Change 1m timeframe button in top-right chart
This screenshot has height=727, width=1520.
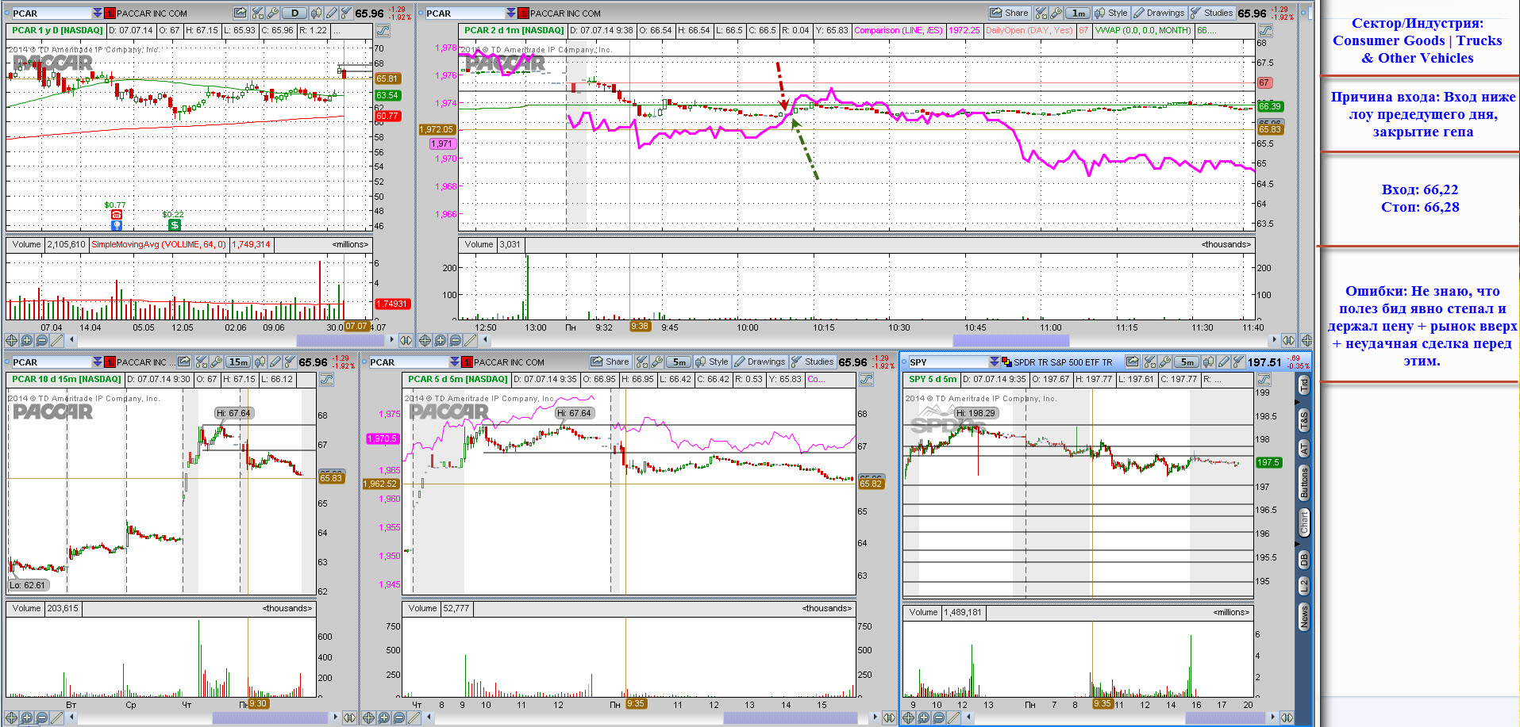[1077, 13]
